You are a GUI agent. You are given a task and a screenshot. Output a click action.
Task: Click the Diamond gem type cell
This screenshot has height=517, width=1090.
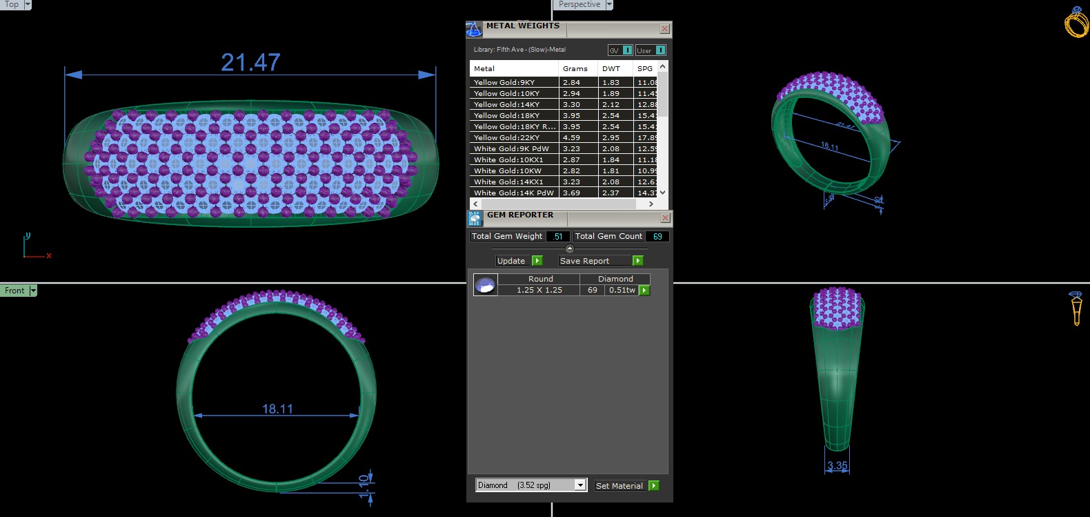pos(615,279)
